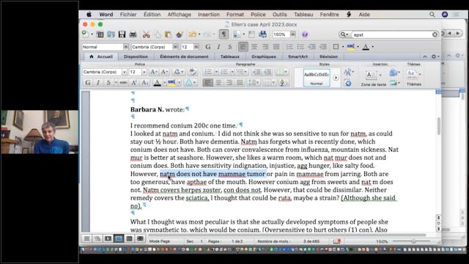Toggle bold G button in ribbon
Viewport: 469px width, 264px height.
tap(88, 83)
